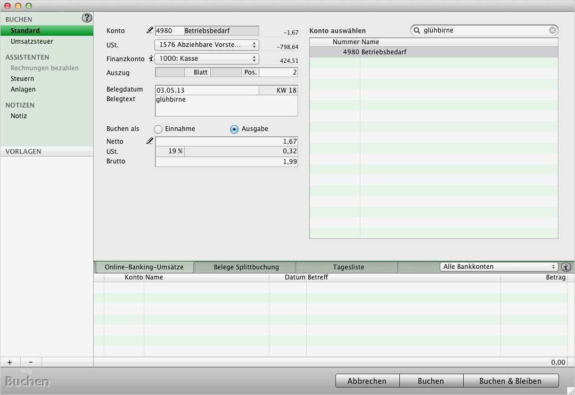575x395 pixels.
Task: Click the pencil icon beside Netto
Action: tap(149, 141)
